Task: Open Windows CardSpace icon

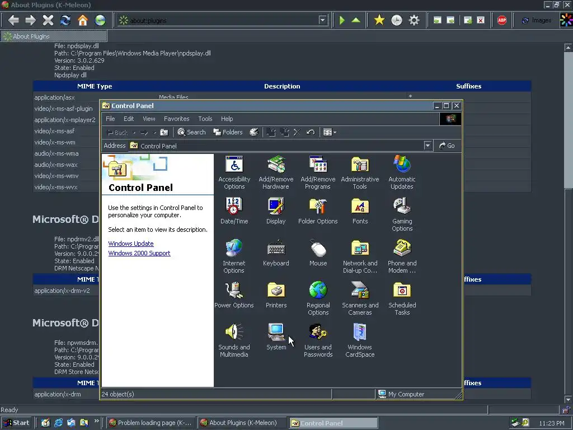Action: 360,340
